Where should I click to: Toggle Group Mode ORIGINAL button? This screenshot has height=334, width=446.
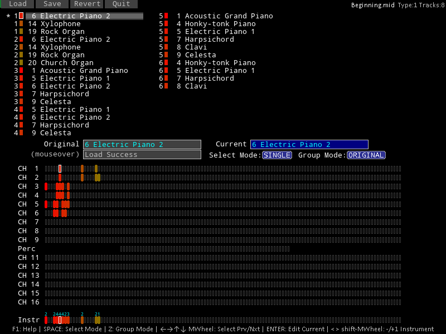tap(366, 155)
